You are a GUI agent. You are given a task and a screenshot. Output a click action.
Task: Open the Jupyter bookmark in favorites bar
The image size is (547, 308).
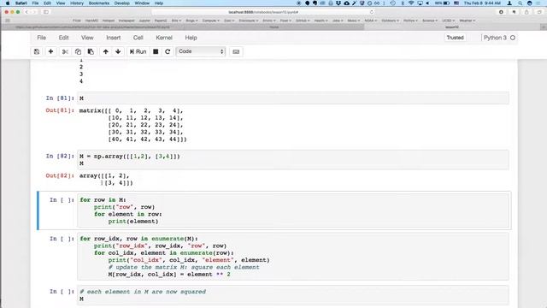pyautogui.click(x=144, y=21)
